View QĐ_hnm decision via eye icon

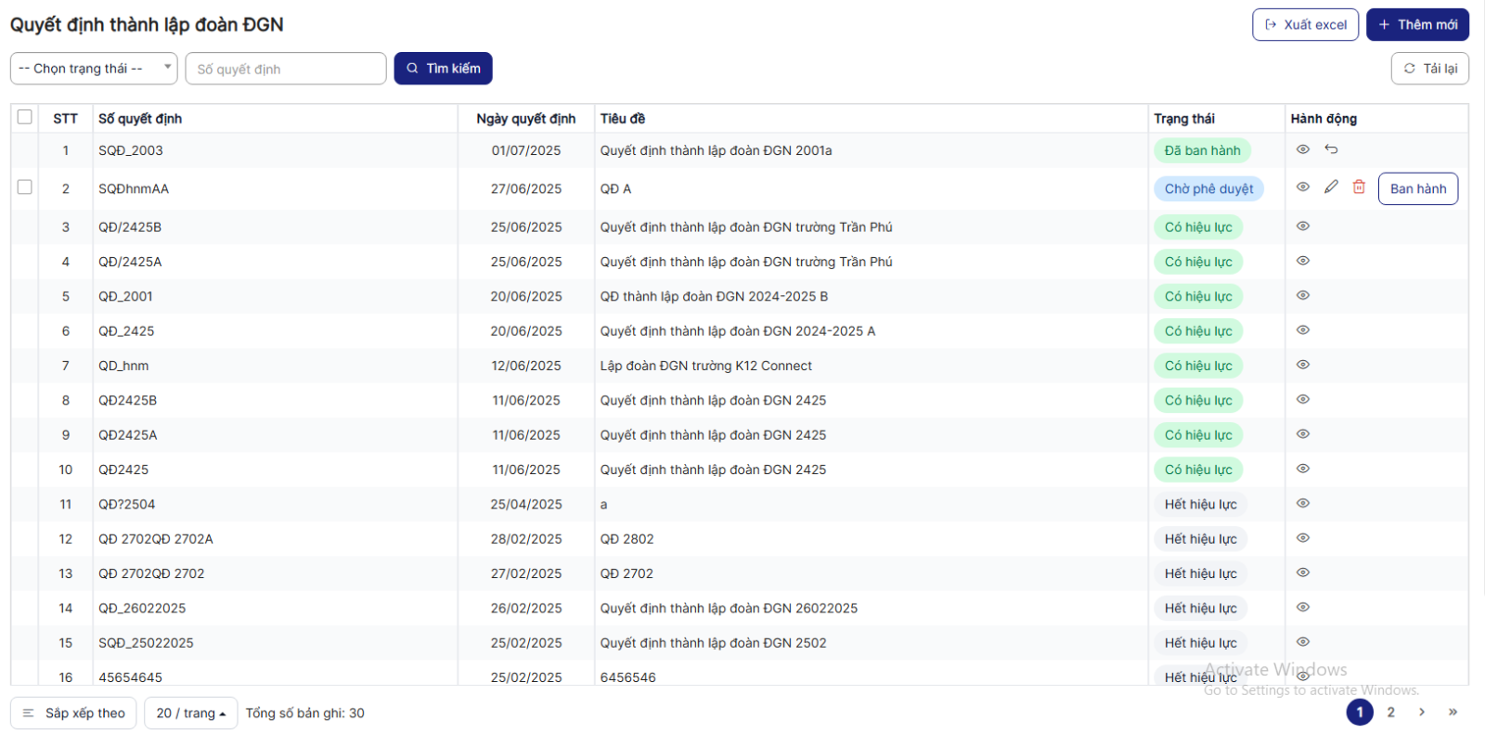pos(1302,365)
